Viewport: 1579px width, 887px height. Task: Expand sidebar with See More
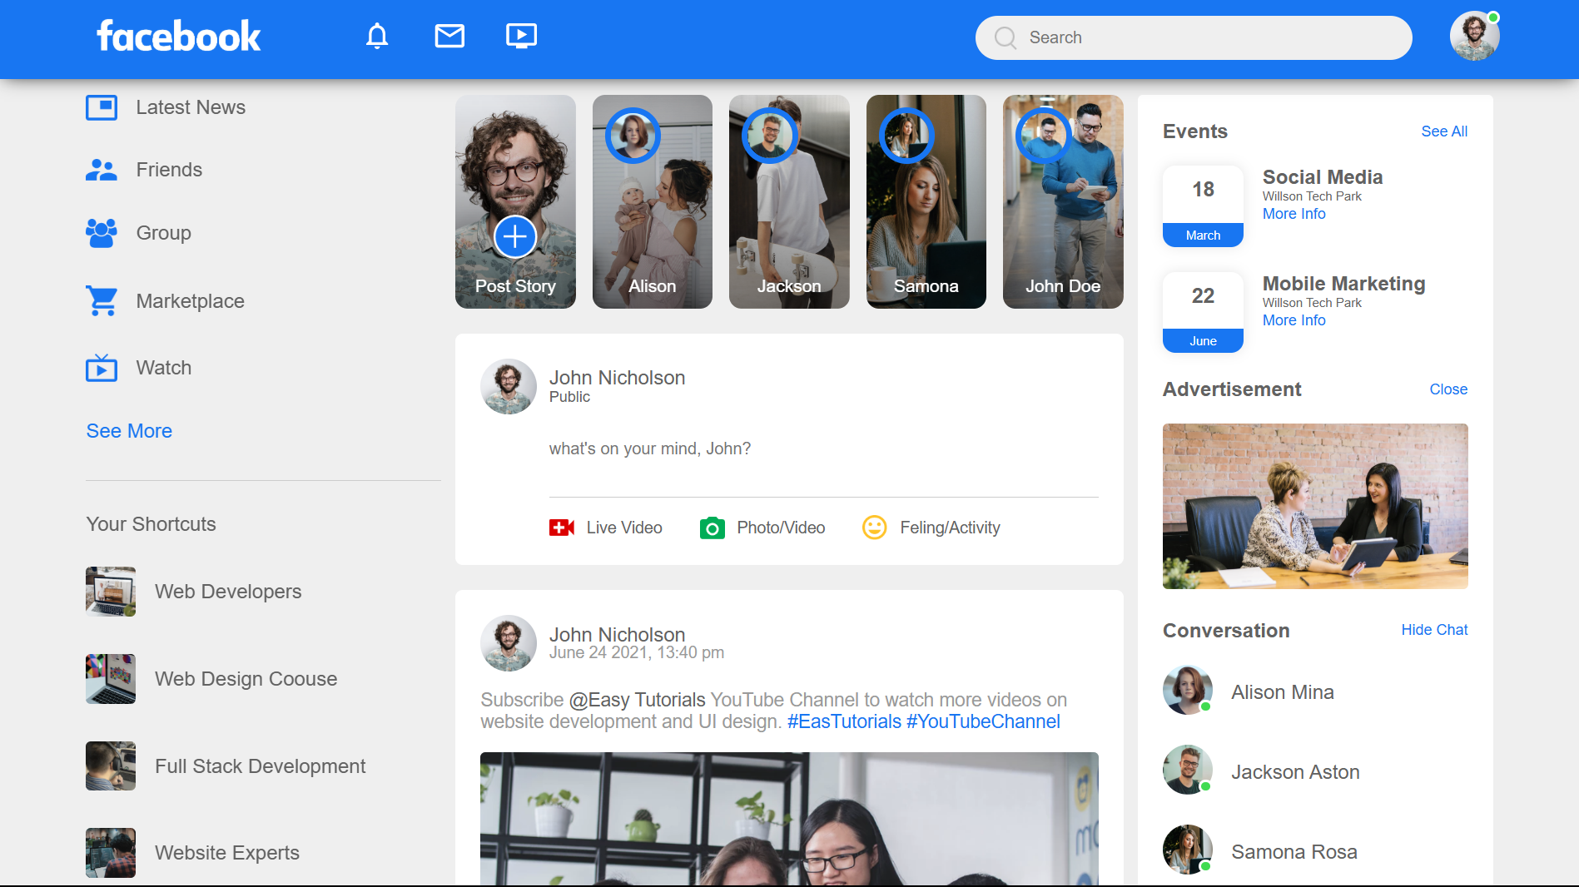129,431
